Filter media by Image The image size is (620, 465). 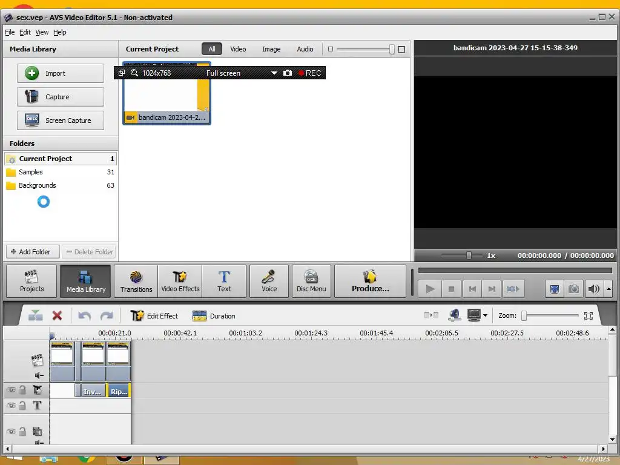(271, 49)
